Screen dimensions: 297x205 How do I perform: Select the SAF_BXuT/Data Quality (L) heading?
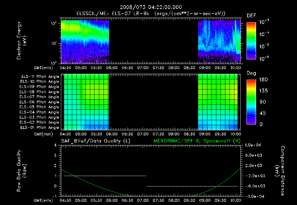pos(96,141)
